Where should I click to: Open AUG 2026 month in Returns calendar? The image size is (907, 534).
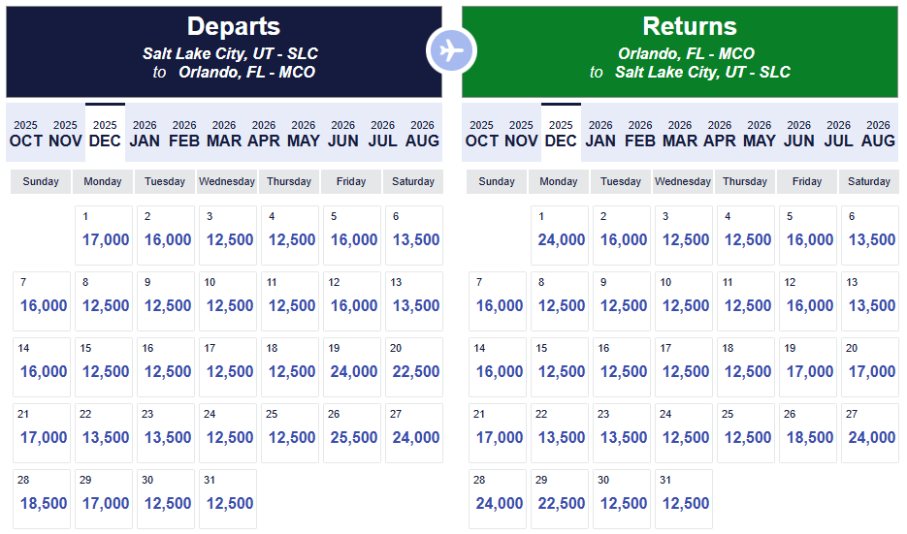click(x=878, y=133)
